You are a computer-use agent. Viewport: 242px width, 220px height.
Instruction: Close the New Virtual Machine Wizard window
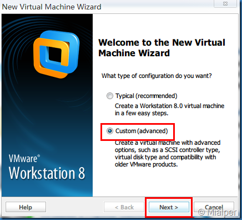click(x=225, y=3)
